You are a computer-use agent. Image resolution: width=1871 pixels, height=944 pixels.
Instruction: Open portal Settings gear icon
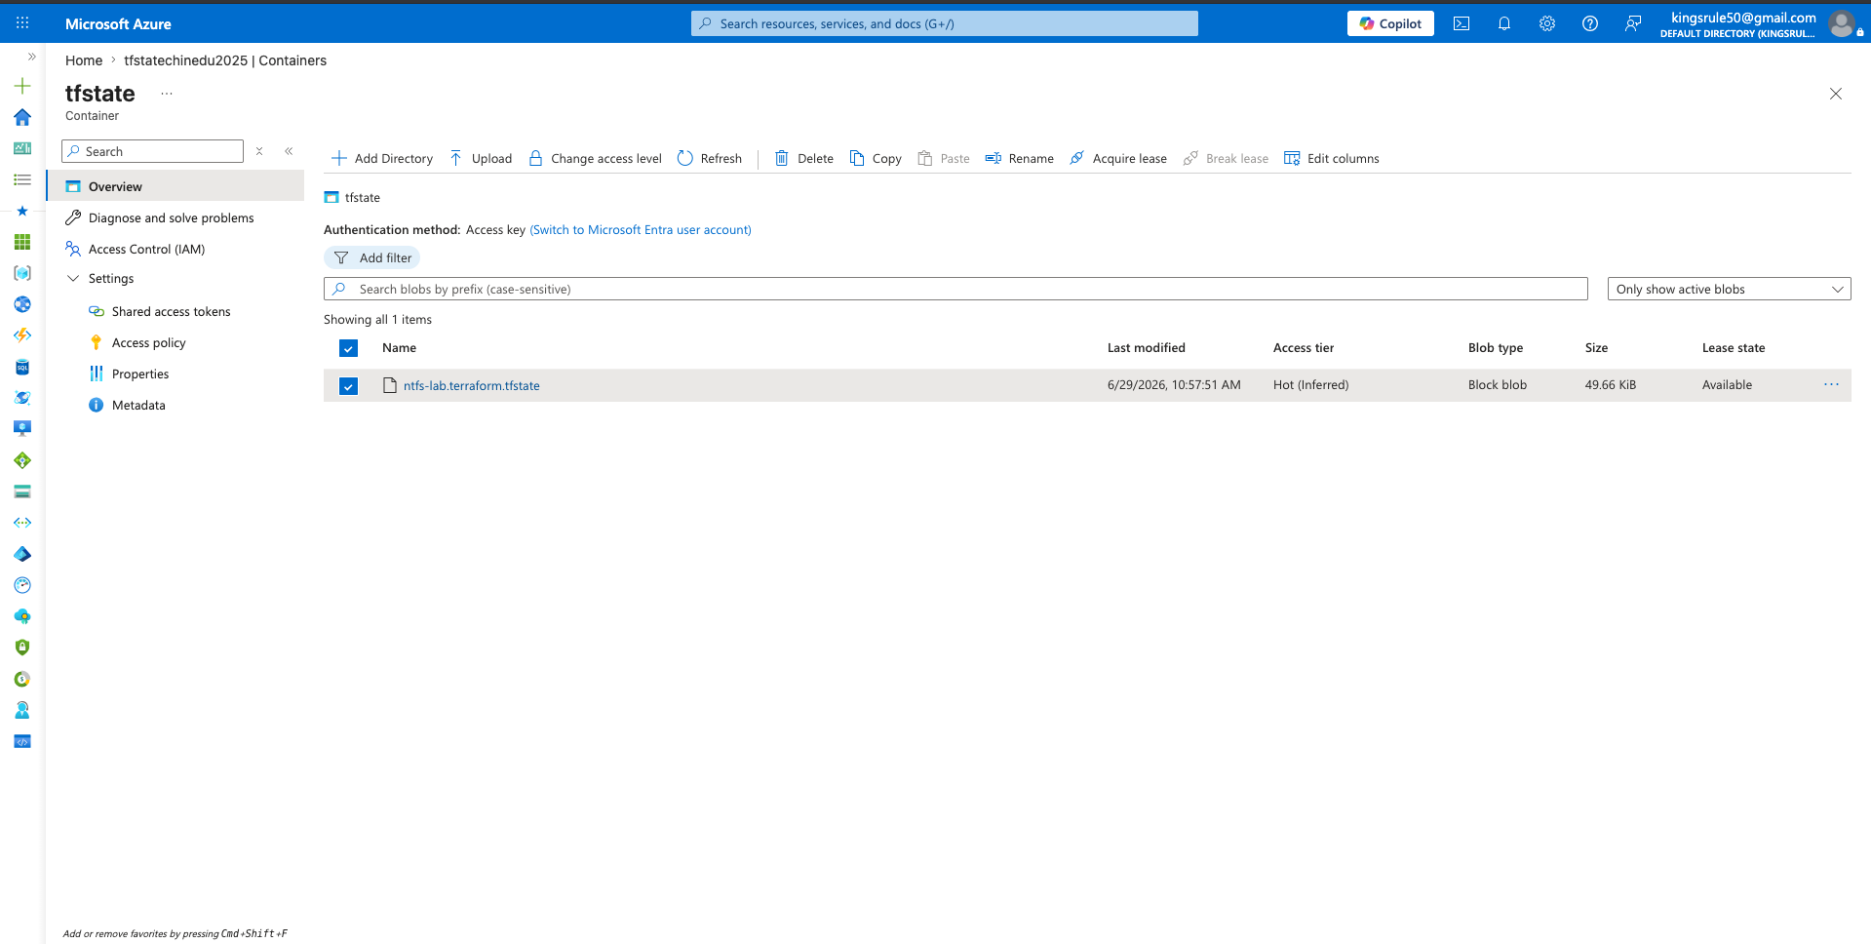click(x=1547, y=23)
